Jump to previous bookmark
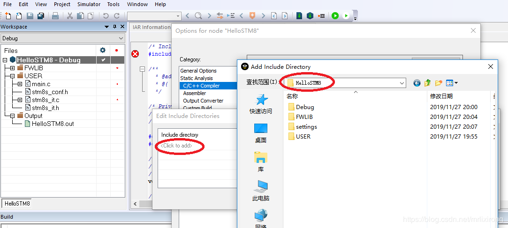The height and width of the screenshot is (228, 508). coord(242,15)
